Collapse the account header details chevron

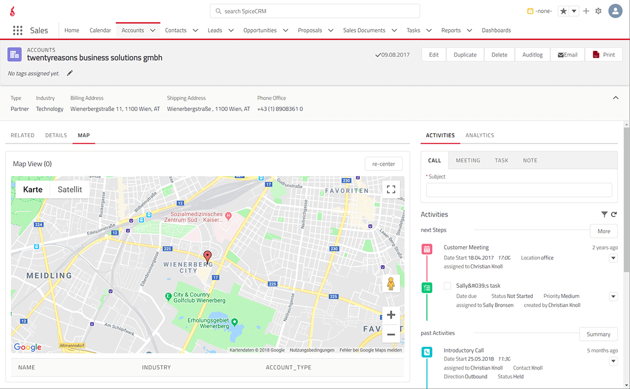(616, 98)
